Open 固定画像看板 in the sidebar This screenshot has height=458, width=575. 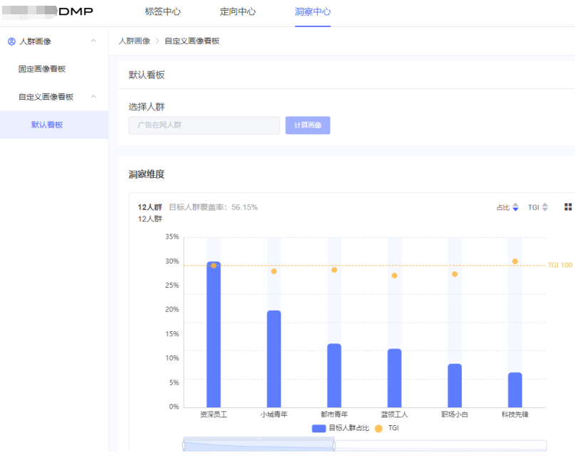42,69
